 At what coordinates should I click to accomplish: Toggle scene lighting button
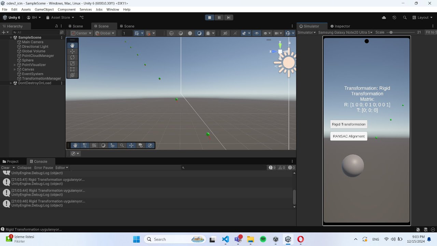(x=235, y=33)
